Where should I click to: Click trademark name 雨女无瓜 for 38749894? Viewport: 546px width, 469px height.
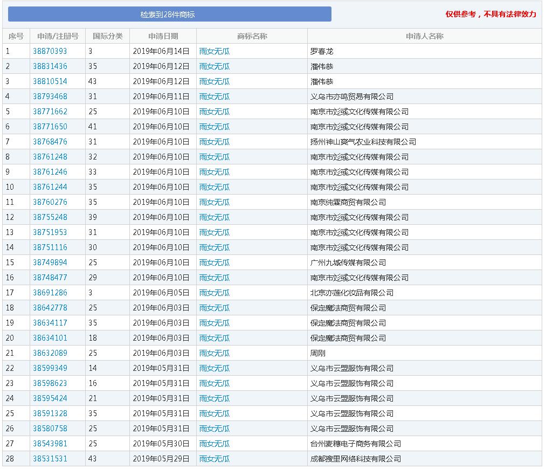(x=215, y=263)
